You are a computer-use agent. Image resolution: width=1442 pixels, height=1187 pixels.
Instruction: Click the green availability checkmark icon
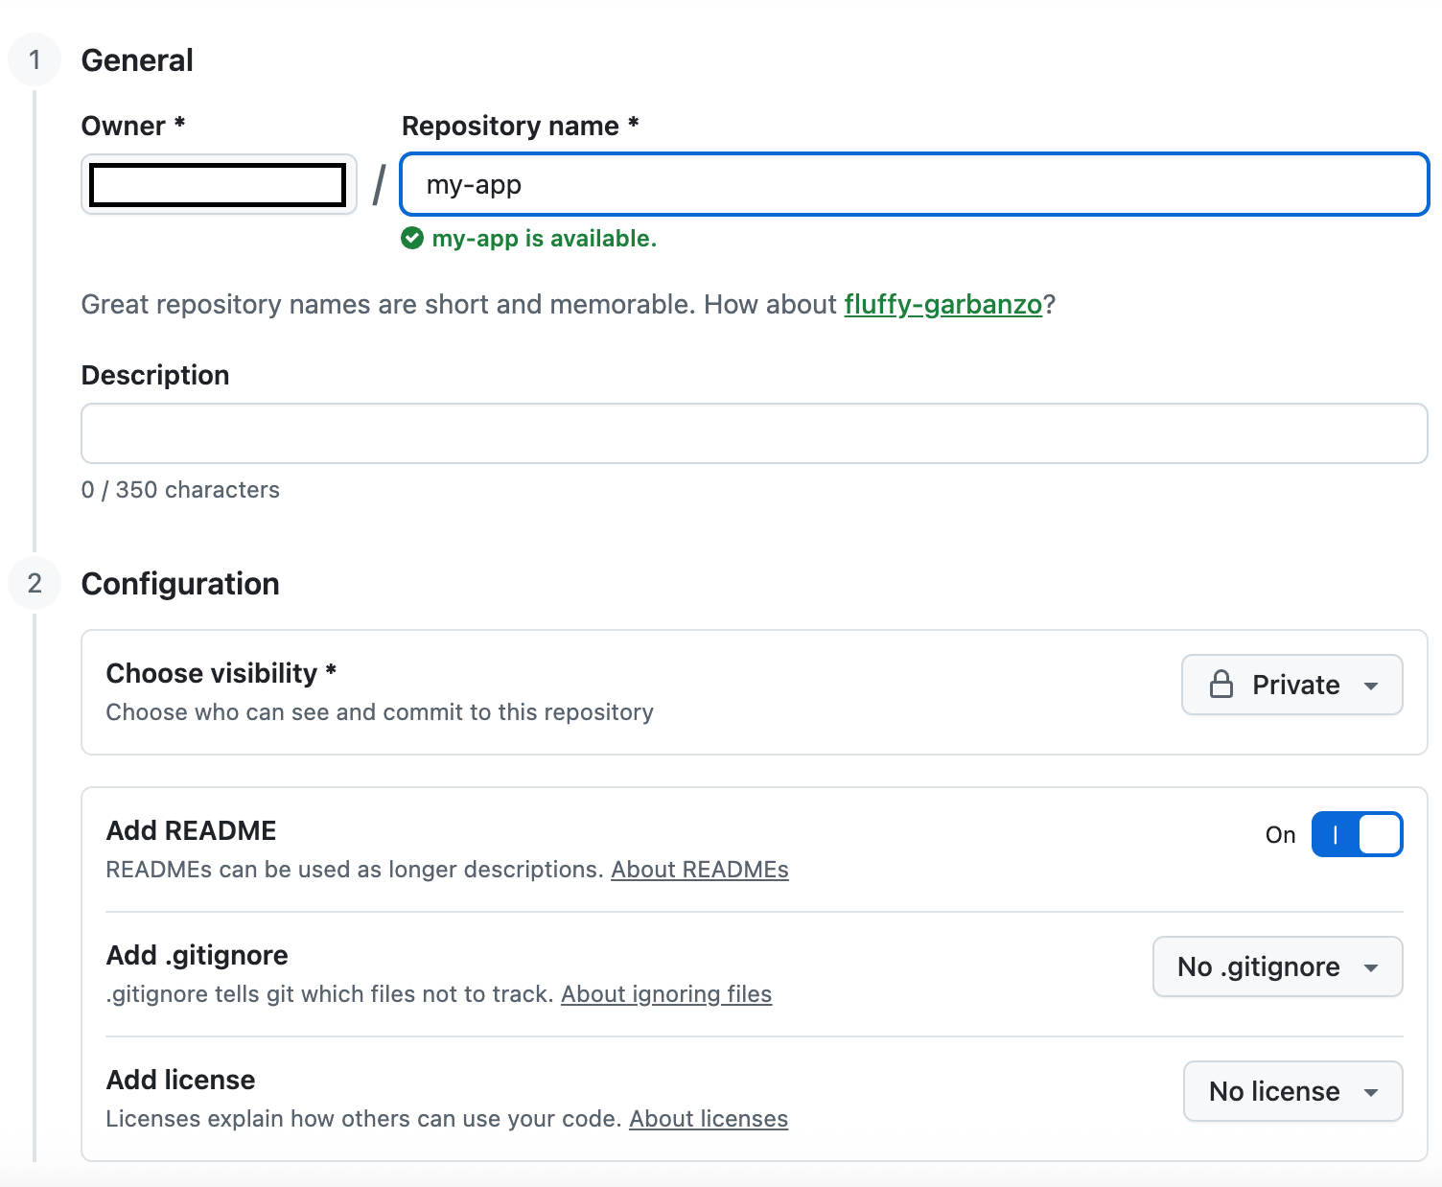[x=412, y=239]
